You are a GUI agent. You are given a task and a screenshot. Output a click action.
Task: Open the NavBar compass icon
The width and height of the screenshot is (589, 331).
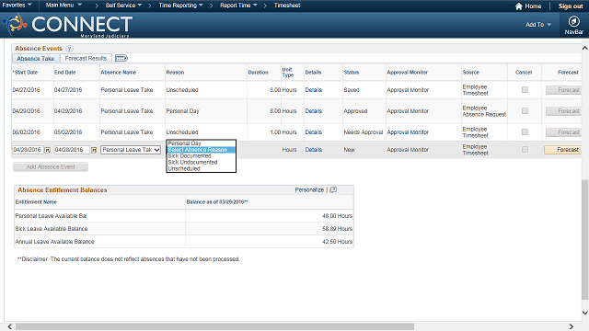[573, 22]
